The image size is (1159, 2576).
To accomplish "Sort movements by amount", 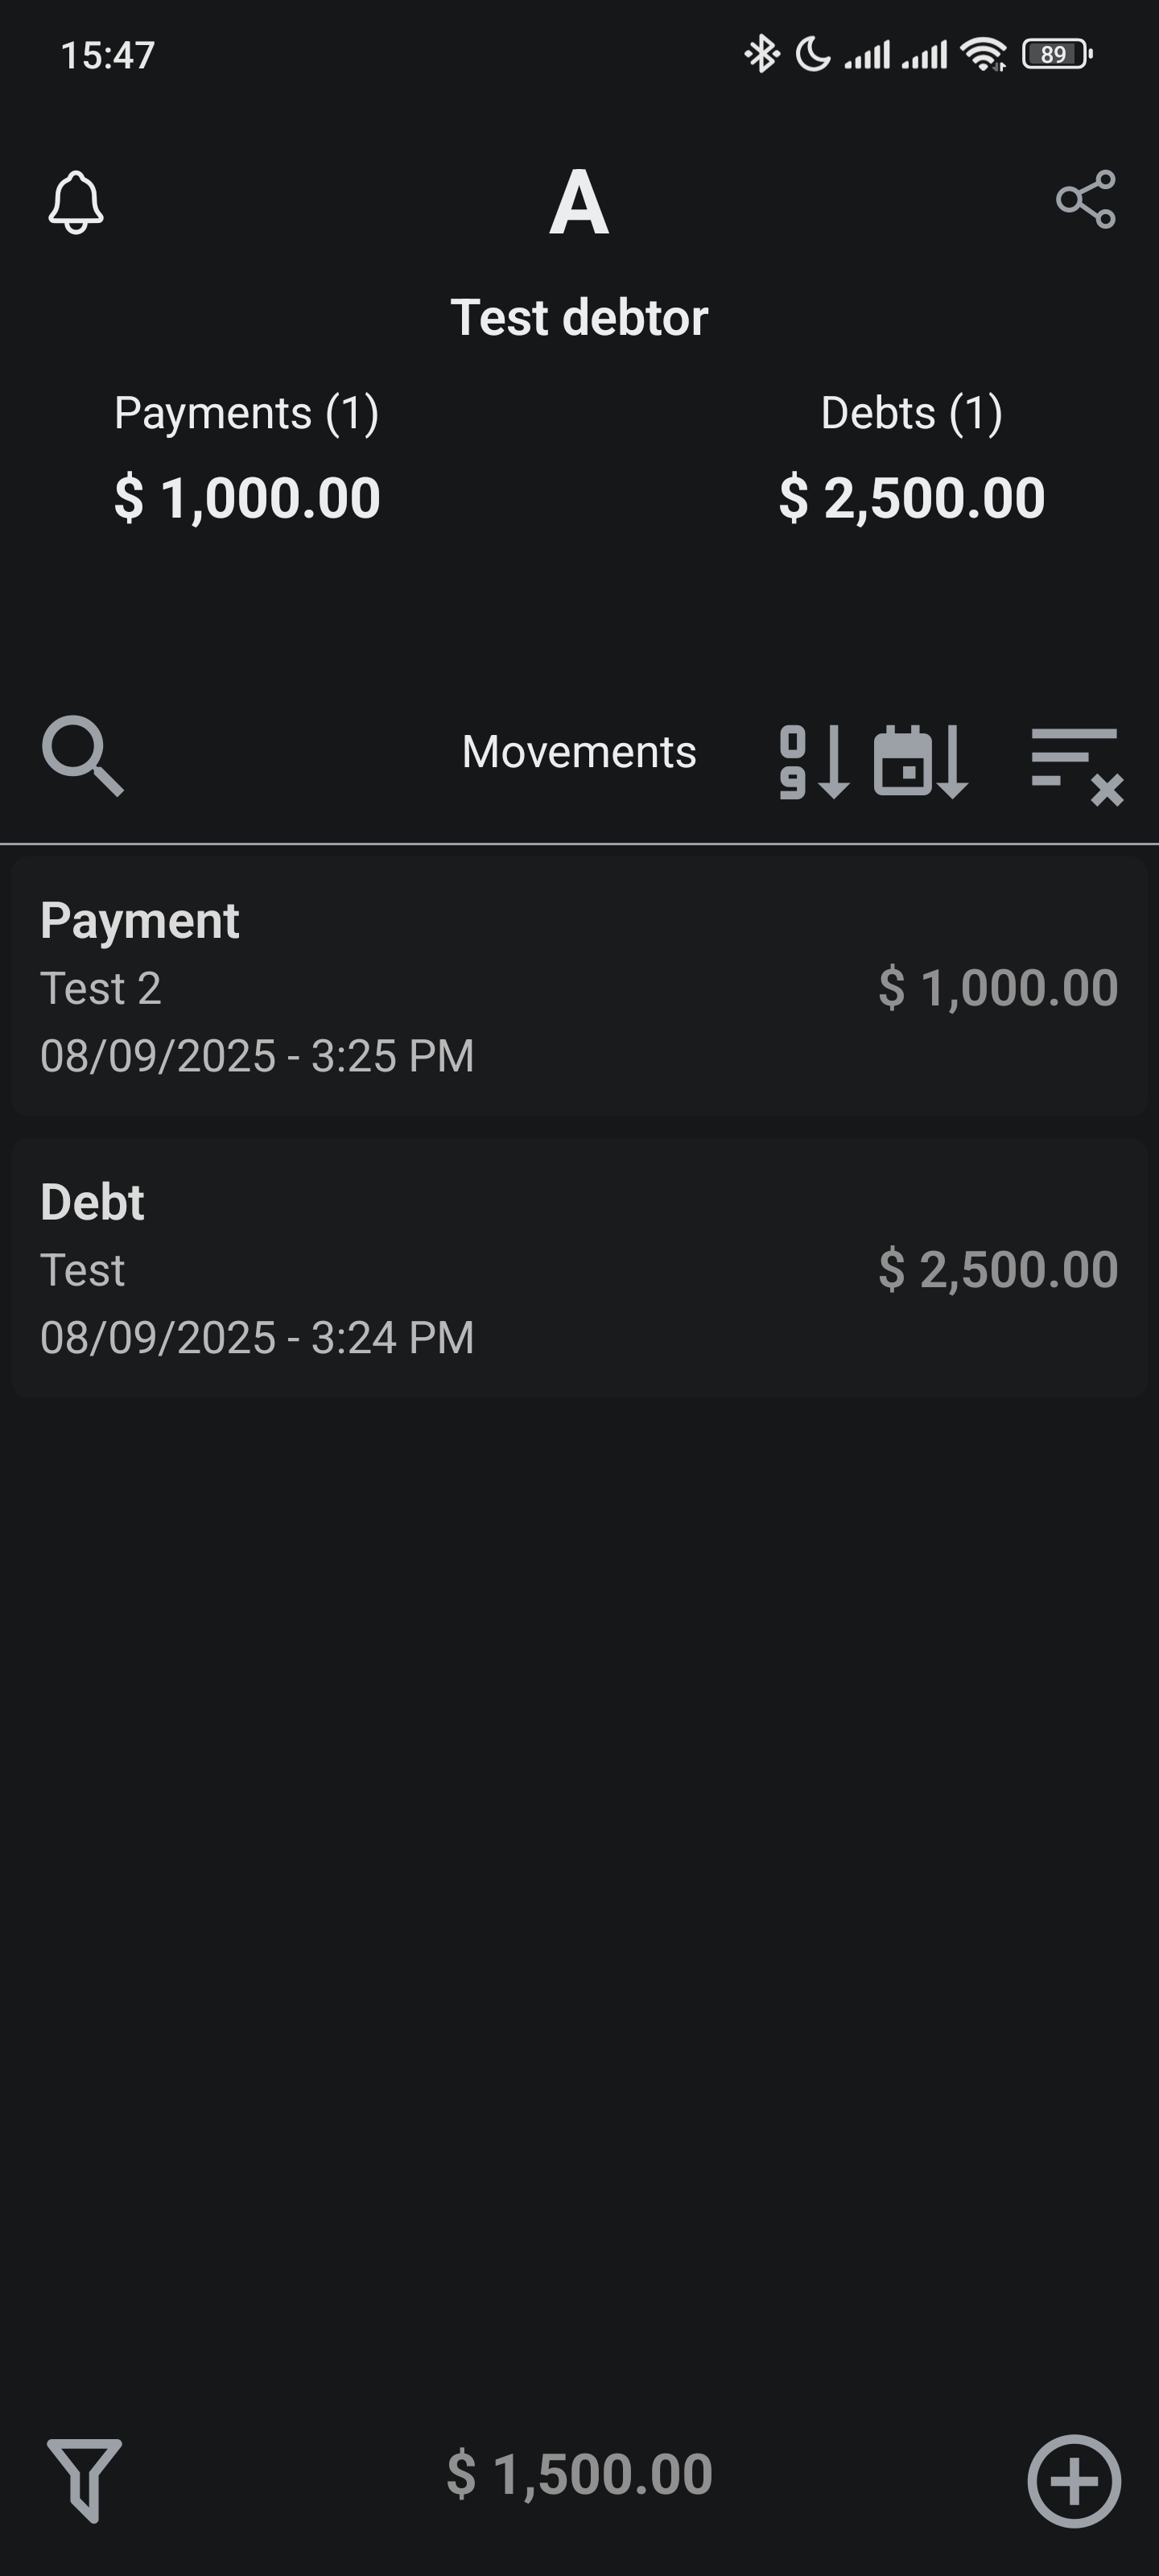I will click(x=814, y=762).
